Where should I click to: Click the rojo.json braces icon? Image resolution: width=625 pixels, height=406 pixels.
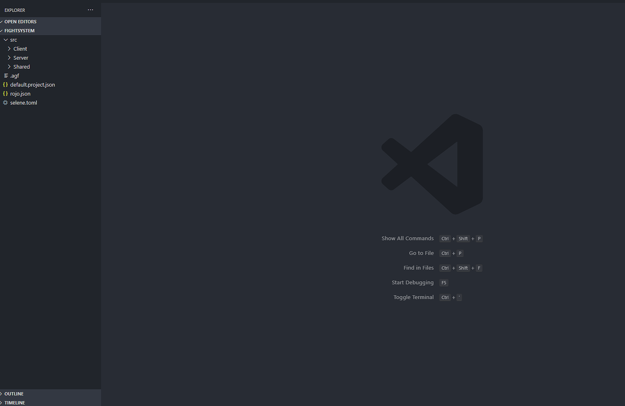(5, 94)
